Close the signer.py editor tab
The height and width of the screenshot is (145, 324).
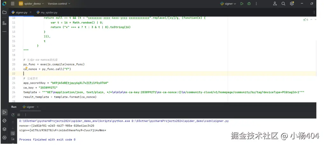tap(31, 12)
